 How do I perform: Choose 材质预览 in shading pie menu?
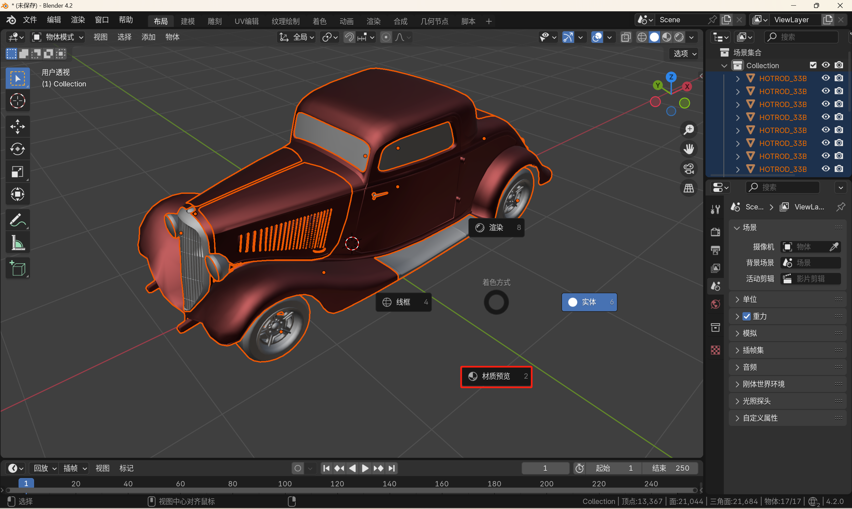(496, 376)
